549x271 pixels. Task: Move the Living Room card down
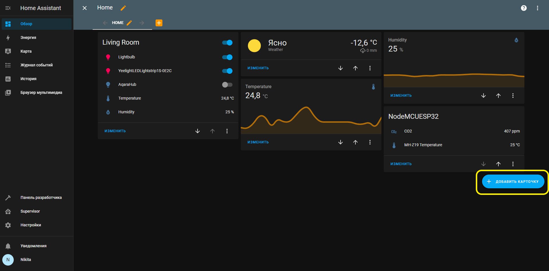pos(198,131)
